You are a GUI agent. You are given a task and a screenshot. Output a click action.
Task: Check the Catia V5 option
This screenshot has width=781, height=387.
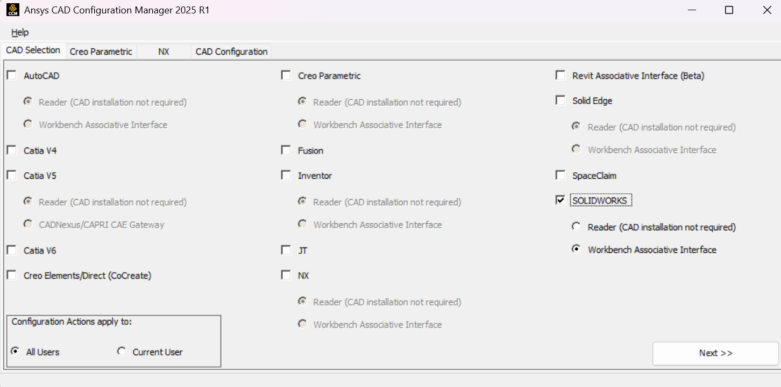point(12,176)
